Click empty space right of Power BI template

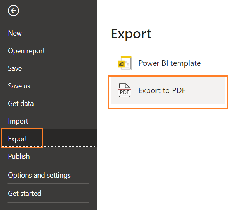click(x=214, y=63)
